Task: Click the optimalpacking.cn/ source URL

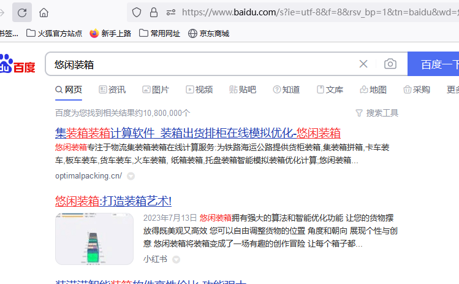Action: 89,176
